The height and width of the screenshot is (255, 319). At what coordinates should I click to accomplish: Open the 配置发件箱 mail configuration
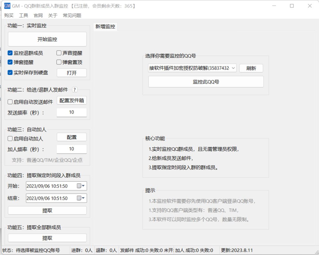71,101
